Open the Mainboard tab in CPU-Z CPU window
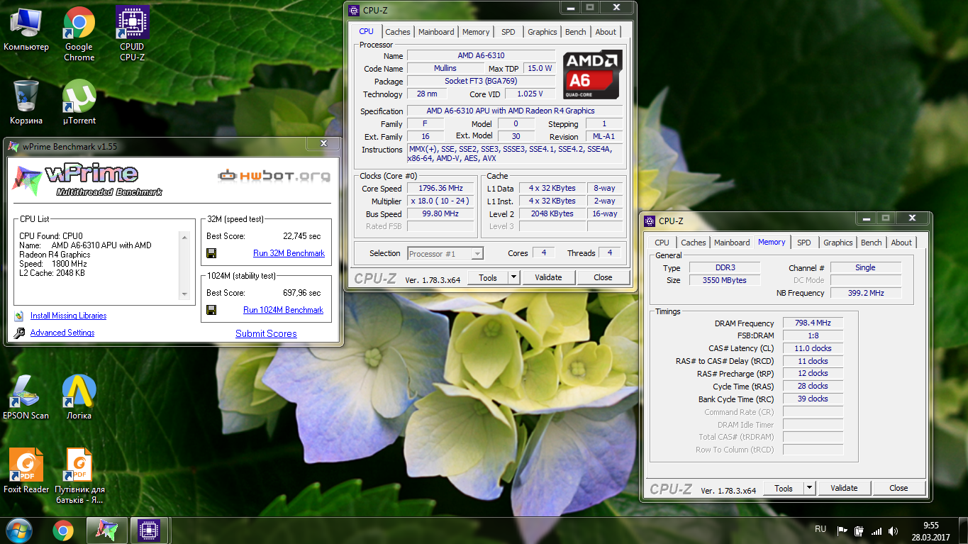This screenshot has height=544, width=968. 436,32
